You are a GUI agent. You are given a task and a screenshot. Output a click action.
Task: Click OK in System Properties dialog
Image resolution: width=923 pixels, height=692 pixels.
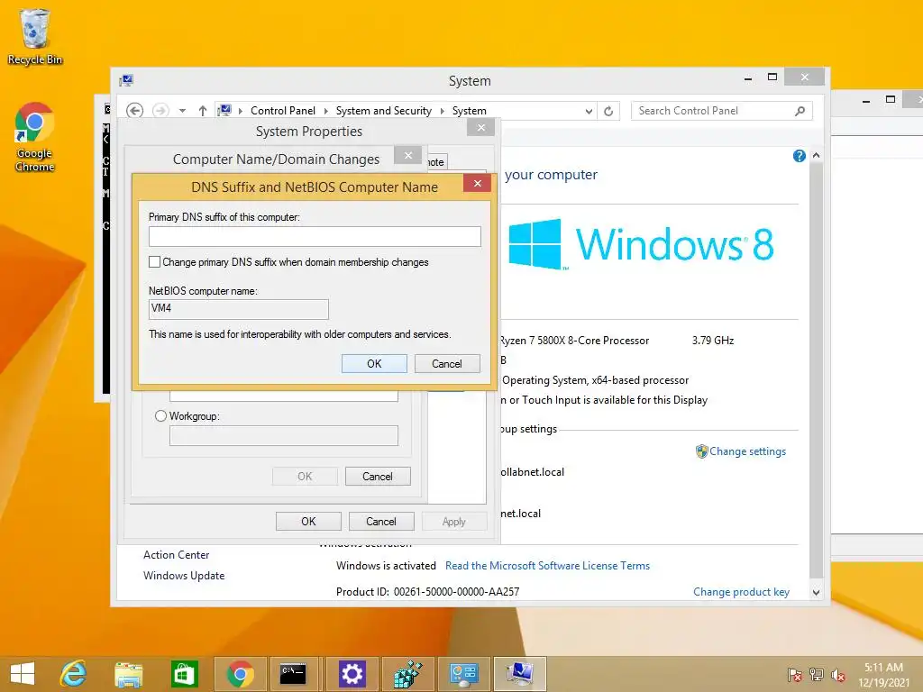[308, 522]
